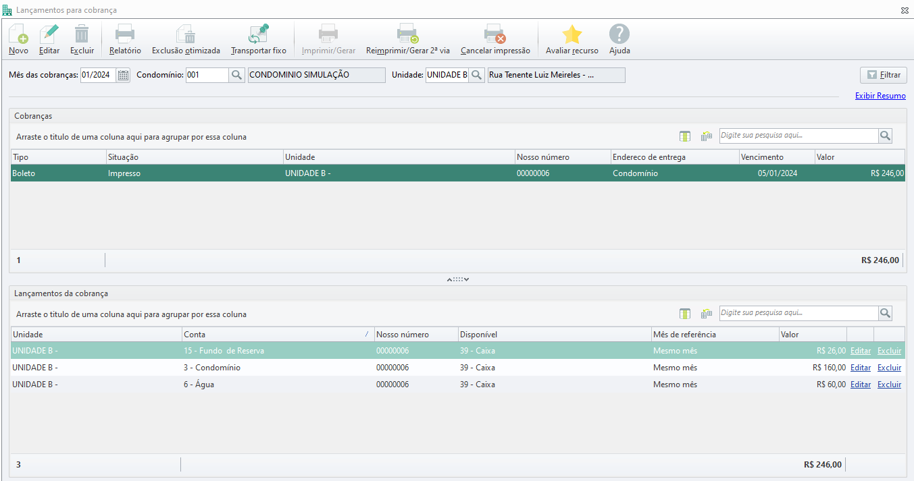
Task: Click the Lançamentos da cobrança search box
Action: [798, 313]
